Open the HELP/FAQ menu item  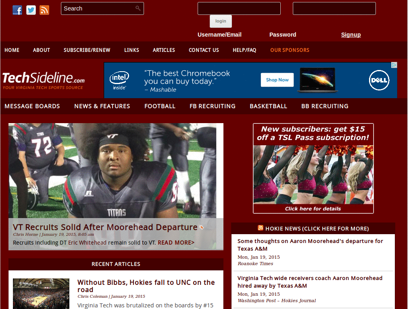(x=244, y=50)
